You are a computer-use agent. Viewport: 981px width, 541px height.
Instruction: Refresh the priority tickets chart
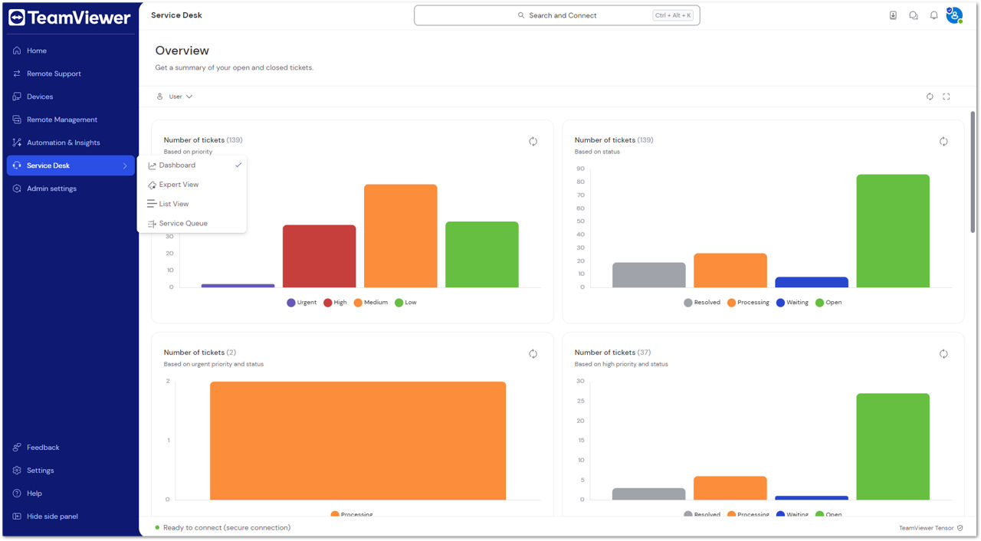[533, 142]
